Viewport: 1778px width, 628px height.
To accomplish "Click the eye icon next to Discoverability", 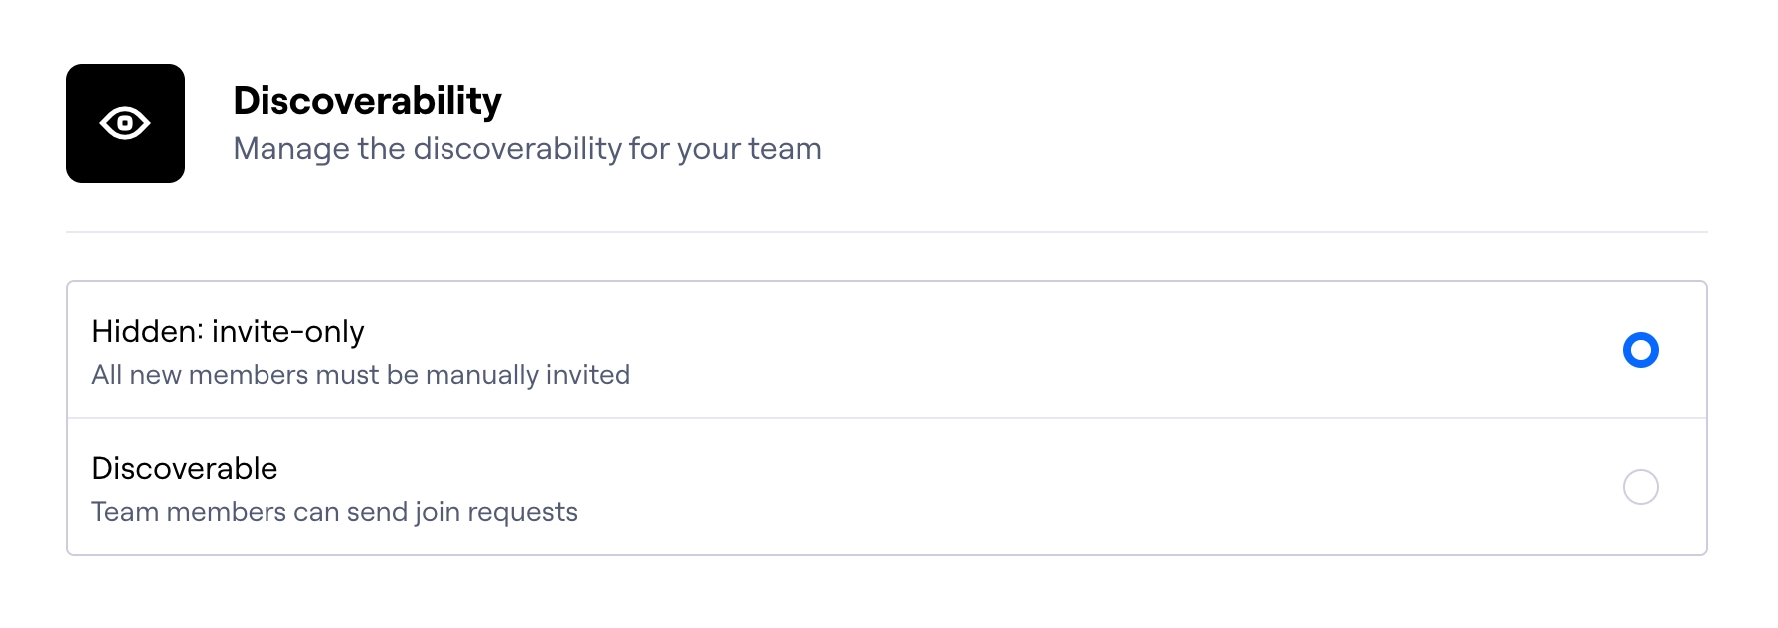I will (x=123, y=122).
